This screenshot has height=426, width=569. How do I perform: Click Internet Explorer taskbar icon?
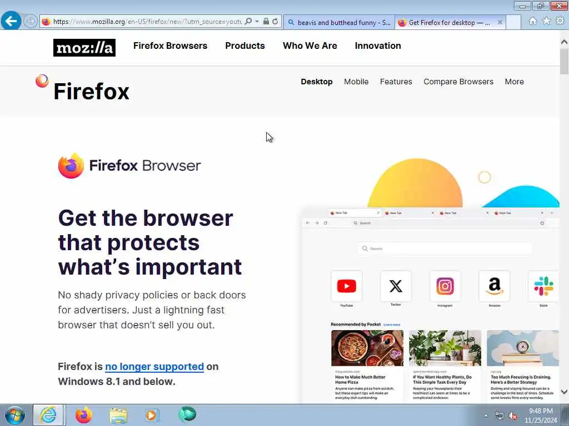48,415
